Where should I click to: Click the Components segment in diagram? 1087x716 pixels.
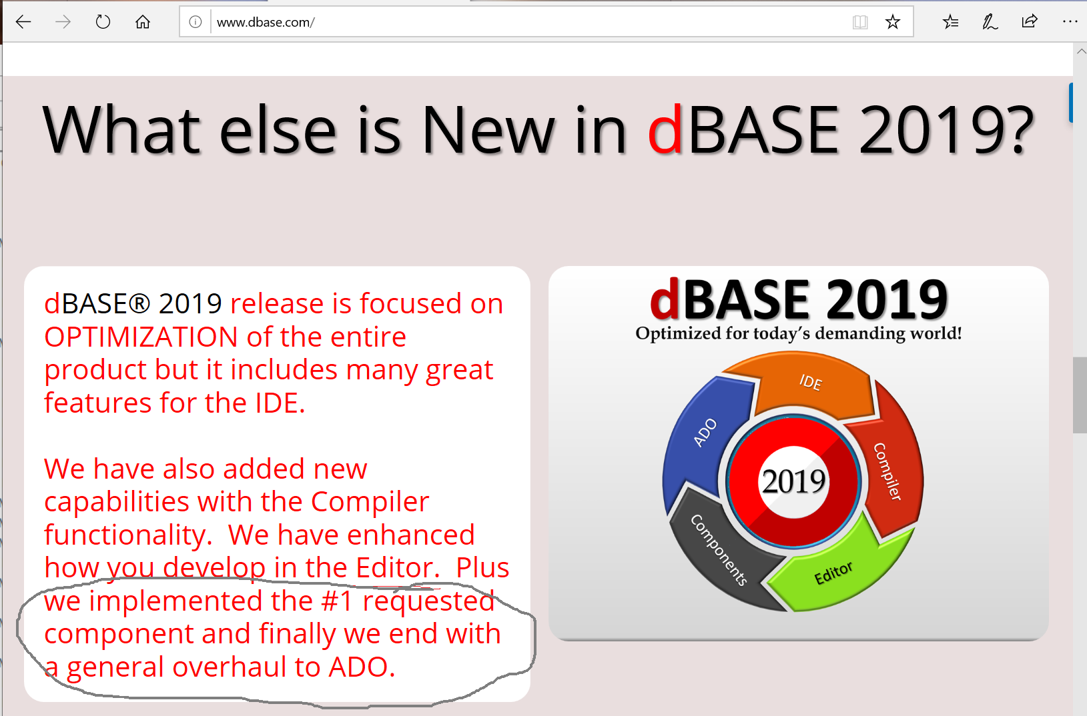719,549
